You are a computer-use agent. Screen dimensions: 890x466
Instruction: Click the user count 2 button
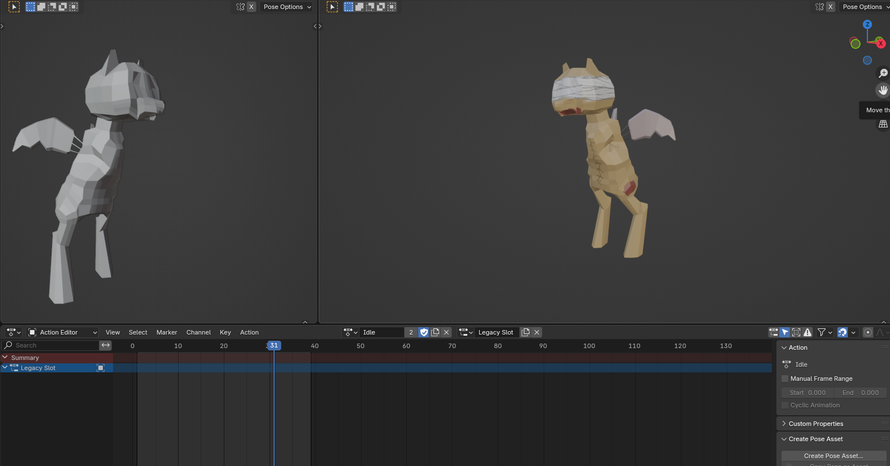click(x=411, y=332)
